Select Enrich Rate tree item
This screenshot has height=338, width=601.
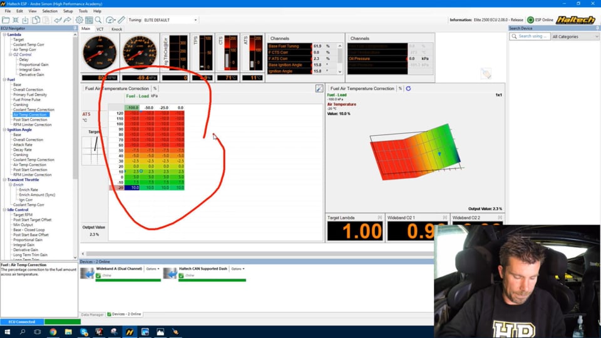click(x=29, y=190)
